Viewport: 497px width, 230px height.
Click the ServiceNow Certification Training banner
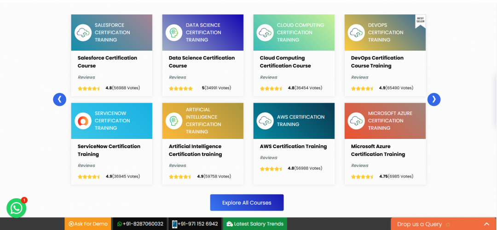click(111, 121)
